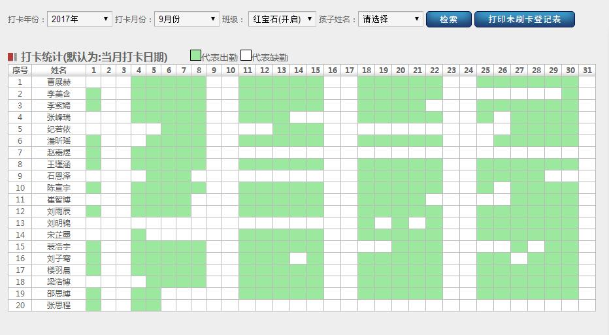
Task: Click 曹展赫's green day 30 attendance cell
Action: [x=570, y=82]
